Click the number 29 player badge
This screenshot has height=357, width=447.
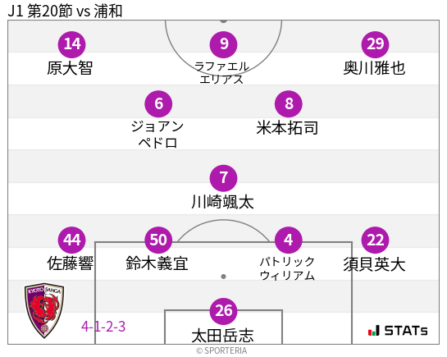click(375, 44)
